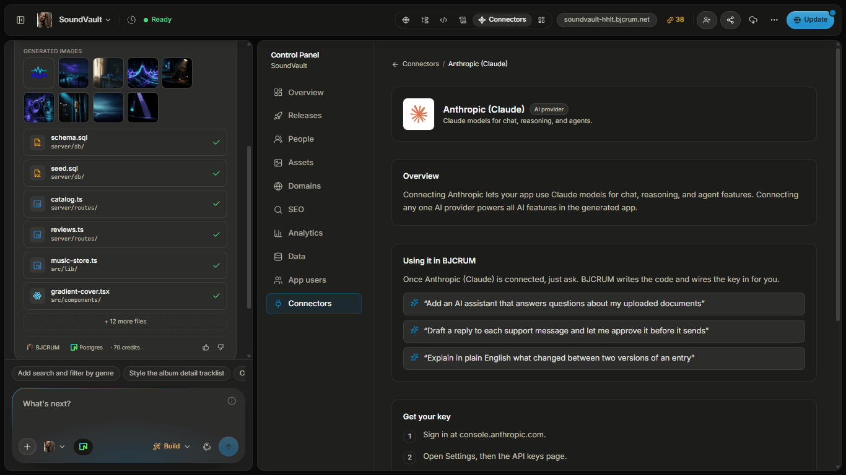
Task: Click the microphone voice input icon
Action: [207, 447]
